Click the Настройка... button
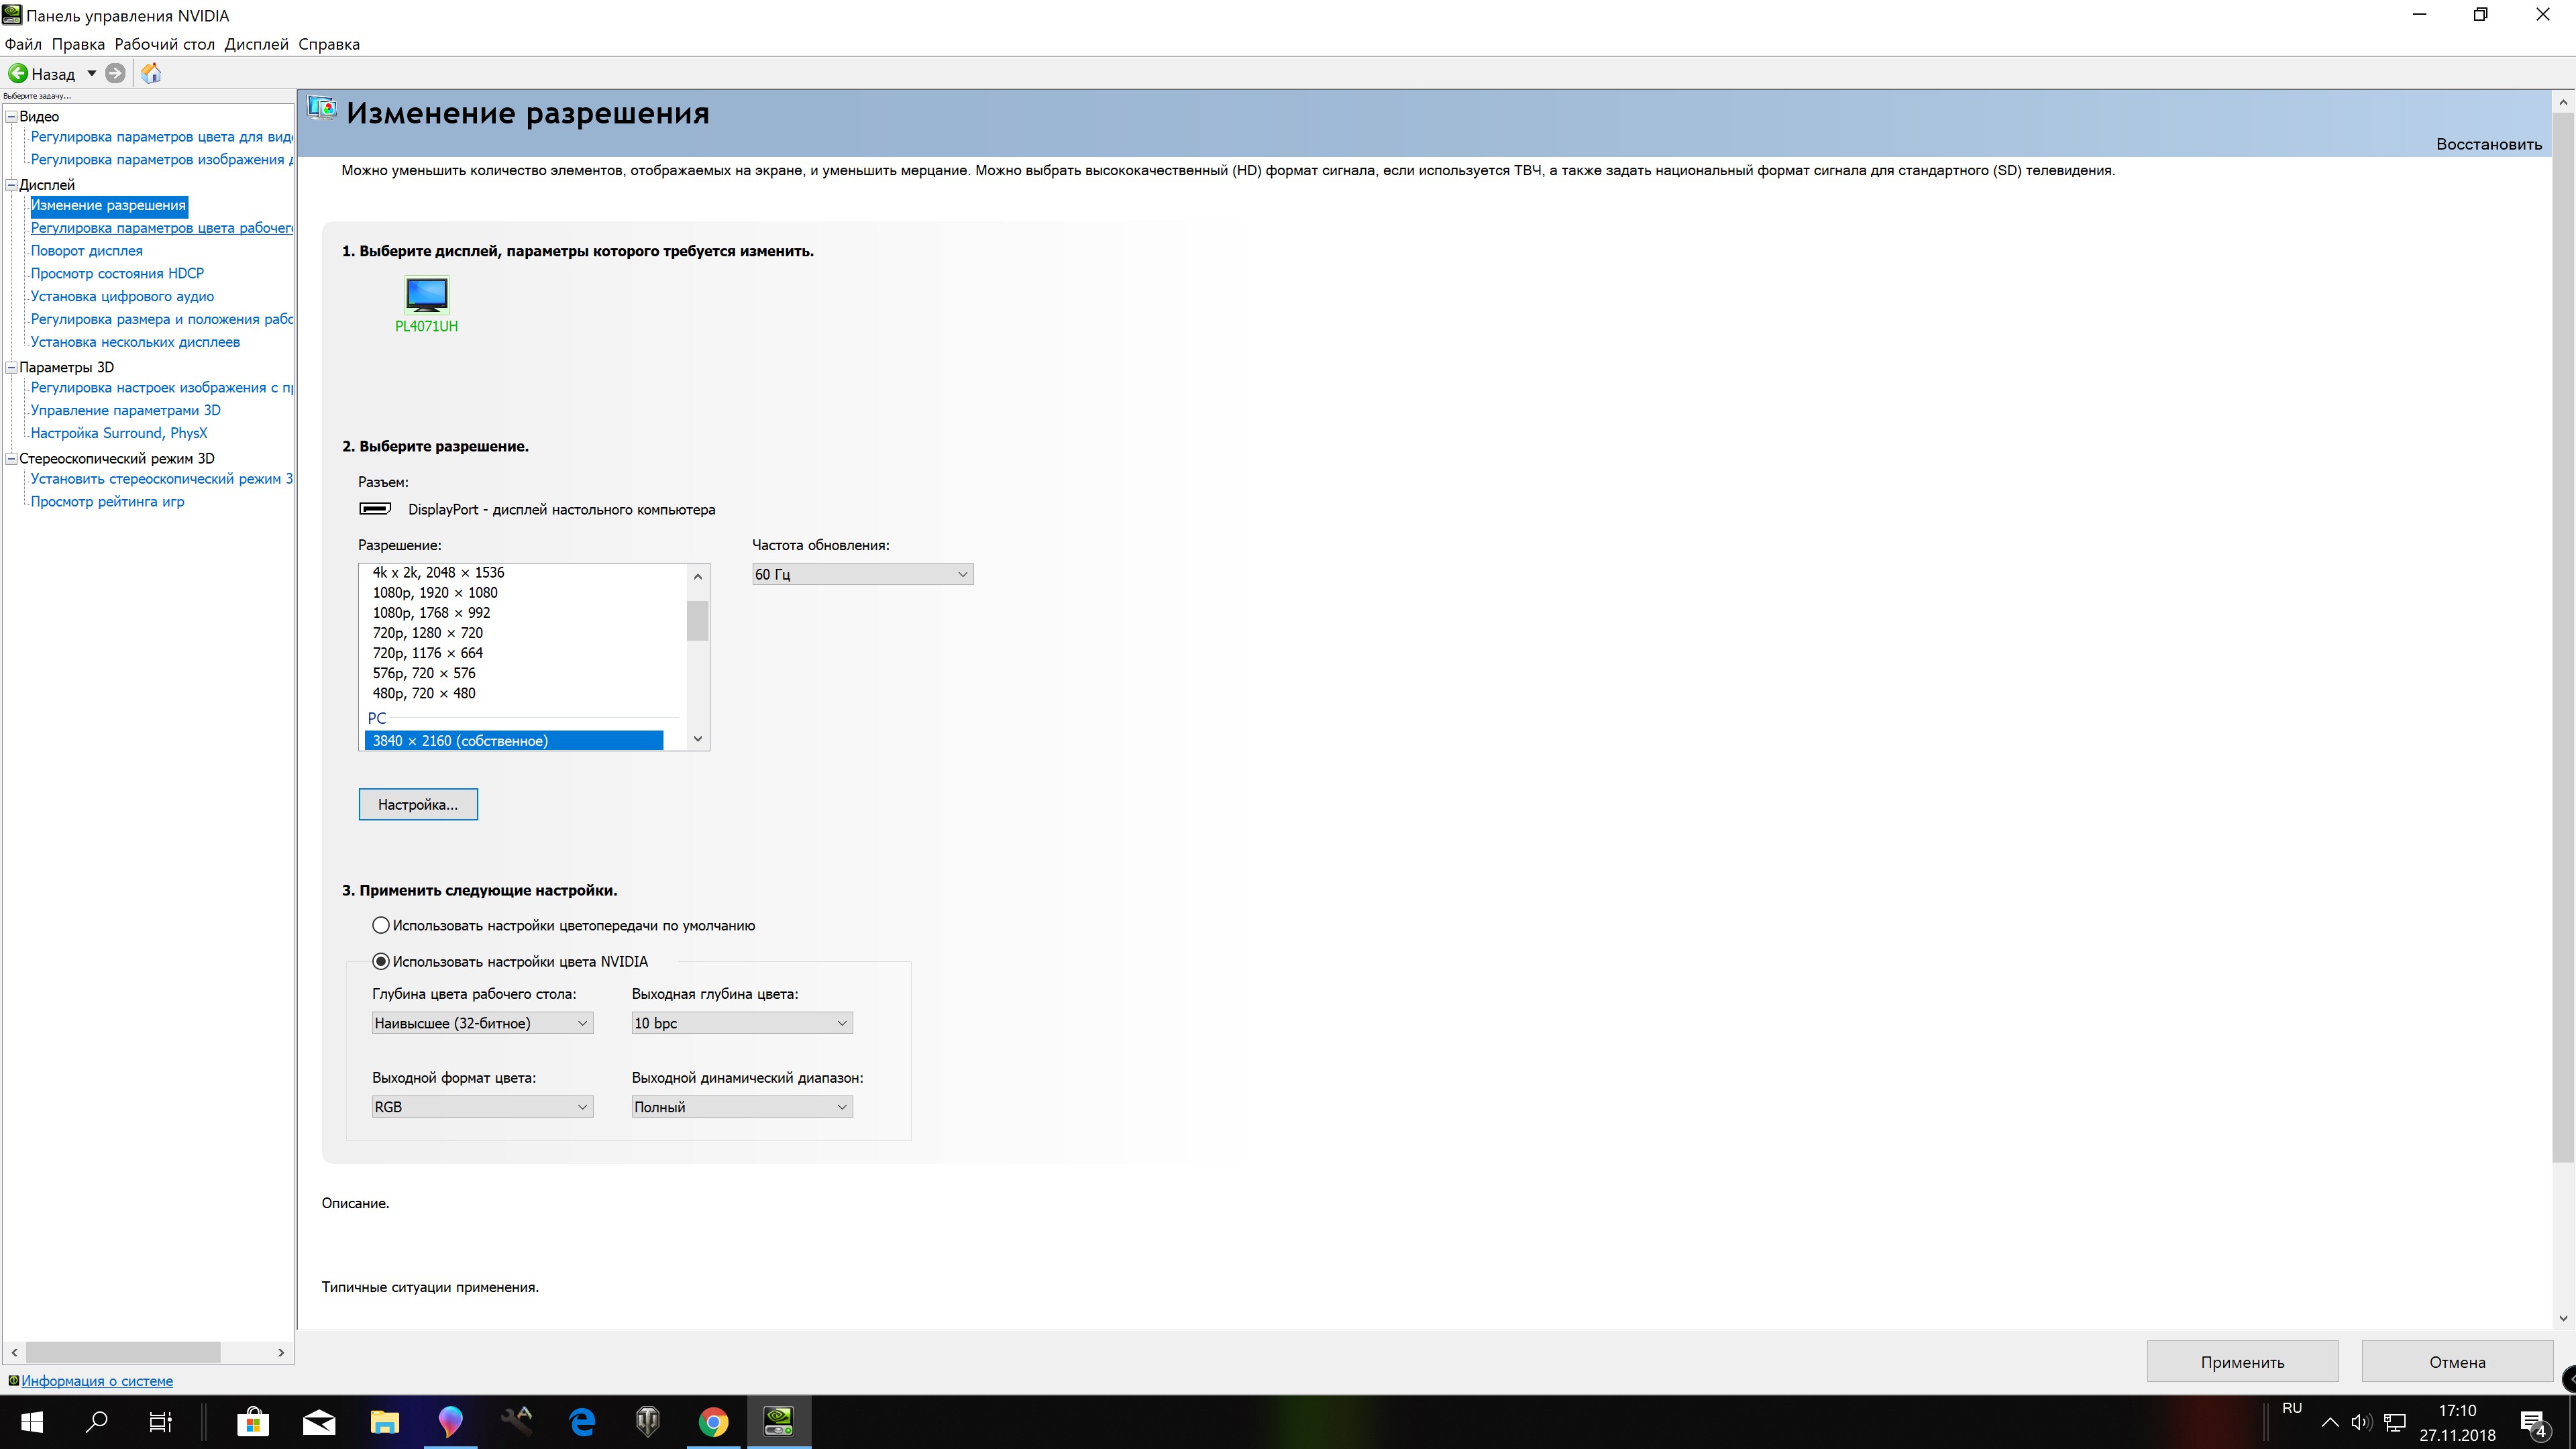Viewport: 2576px width, 1449px height. (418, 804)
